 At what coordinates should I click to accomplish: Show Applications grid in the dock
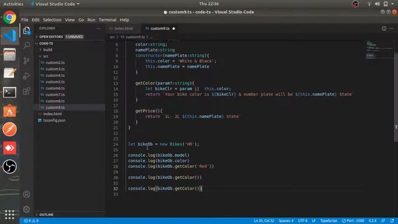[x=10, y=215]
